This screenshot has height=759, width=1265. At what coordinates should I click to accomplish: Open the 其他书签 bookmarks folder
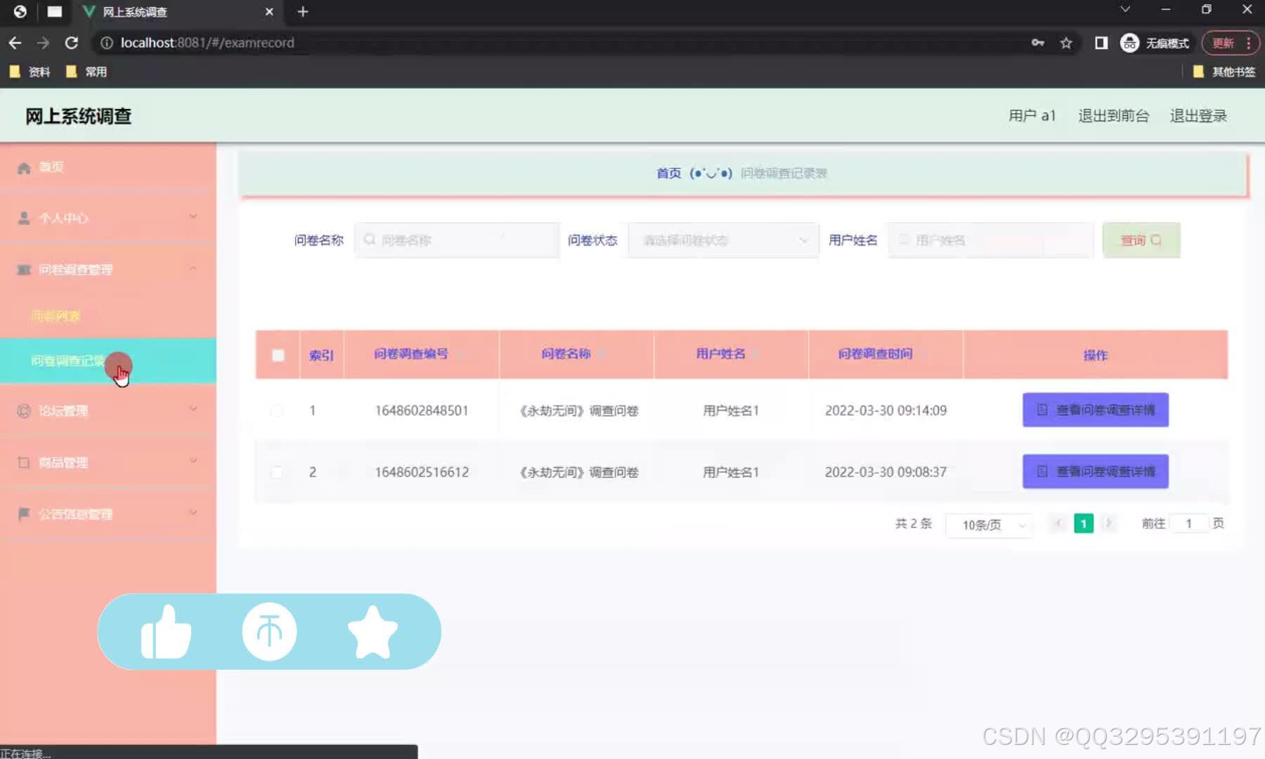[x=1224, y=72]
